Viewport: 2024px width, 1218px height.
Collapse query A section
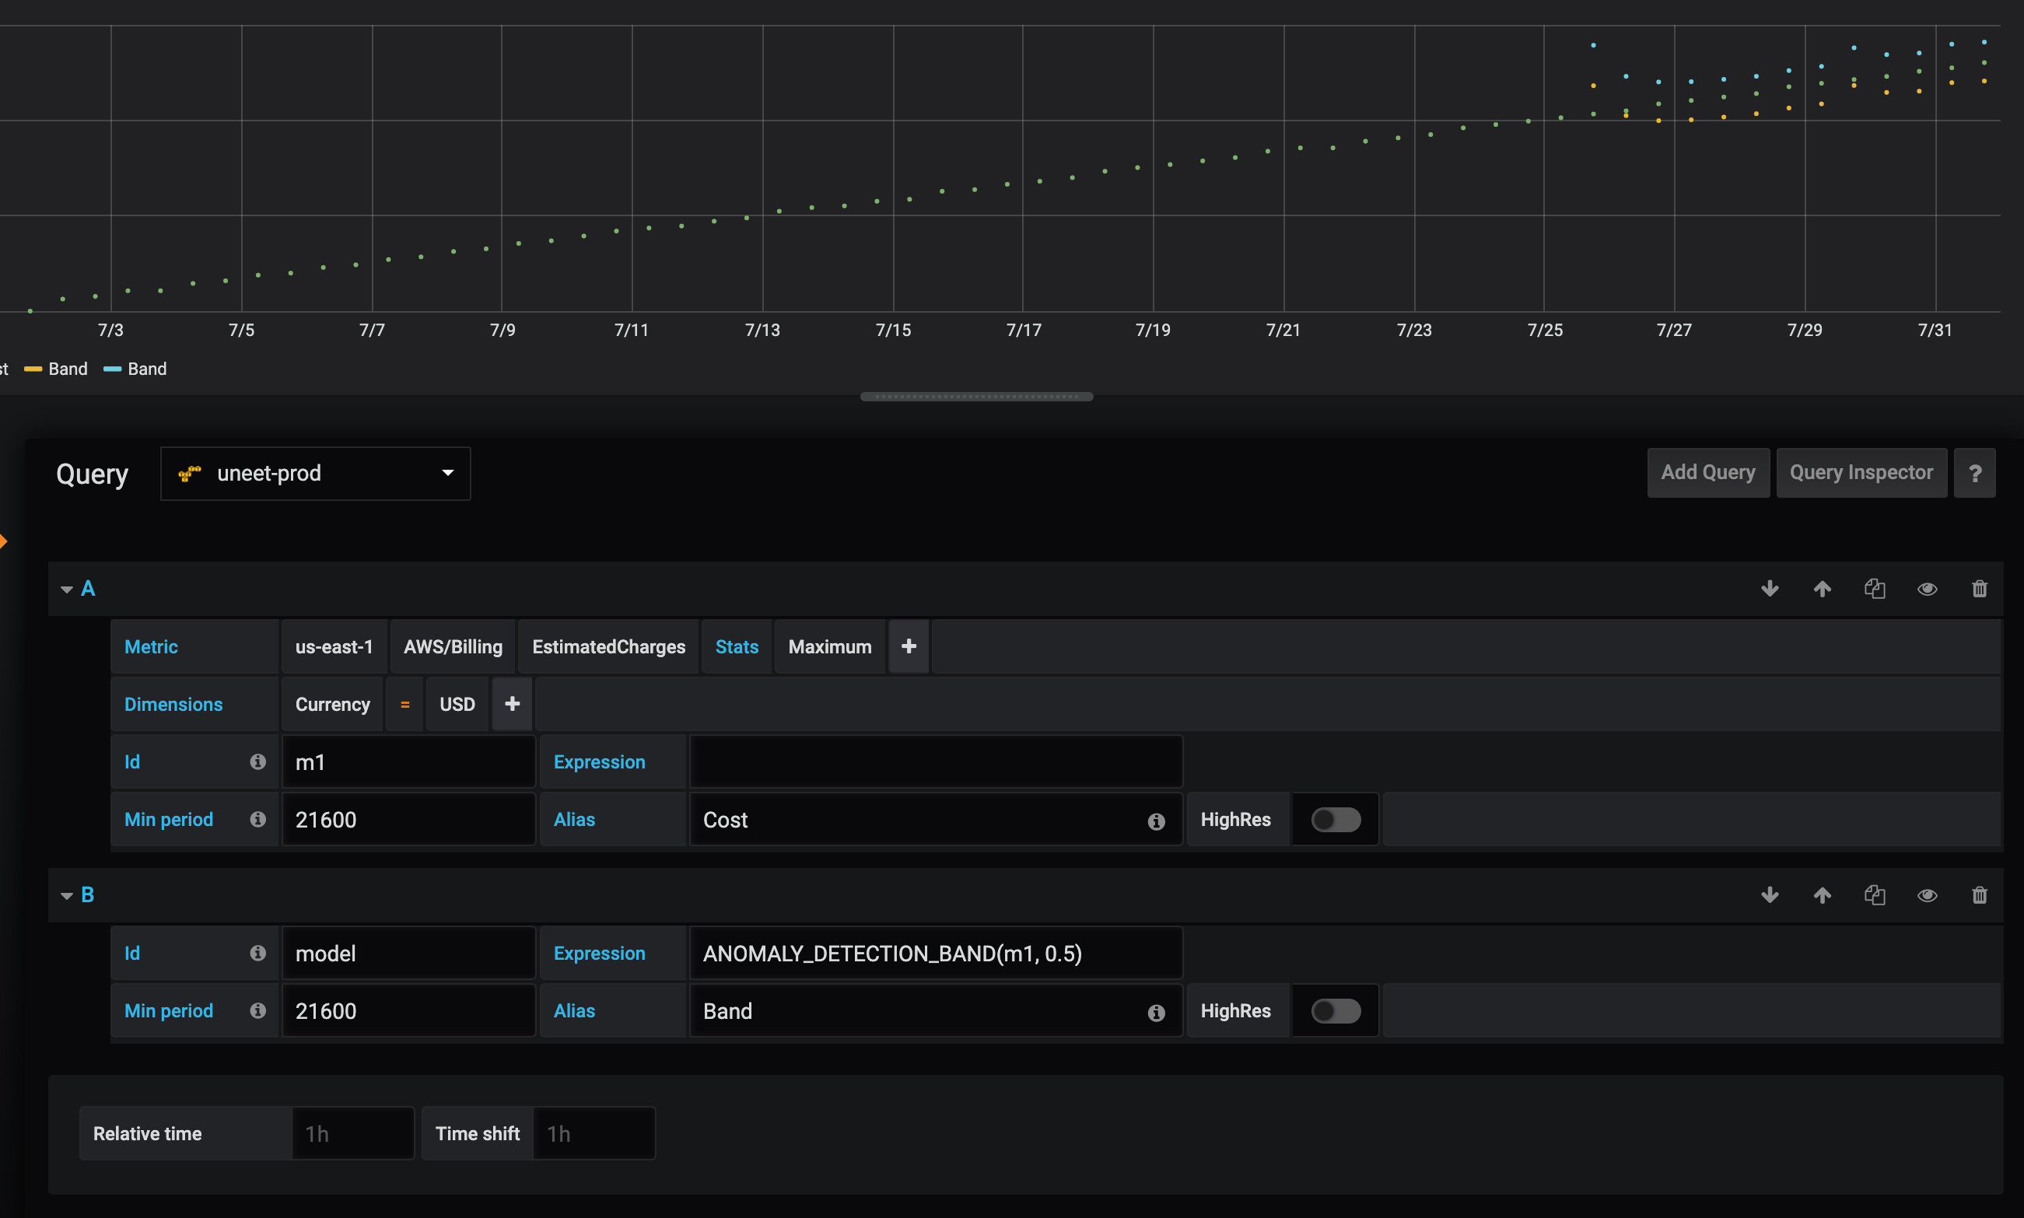[68, 589]
